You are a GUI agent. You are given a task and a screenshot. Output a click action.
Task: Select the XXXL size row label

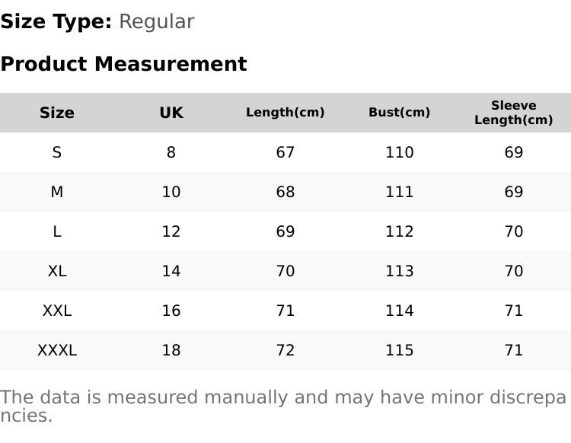tap(57, 351)
